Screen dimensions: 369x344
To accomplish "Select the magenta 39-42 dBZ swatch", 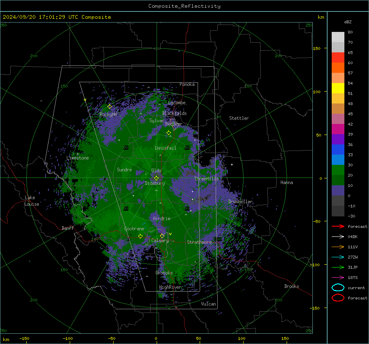I will point(338,129).
